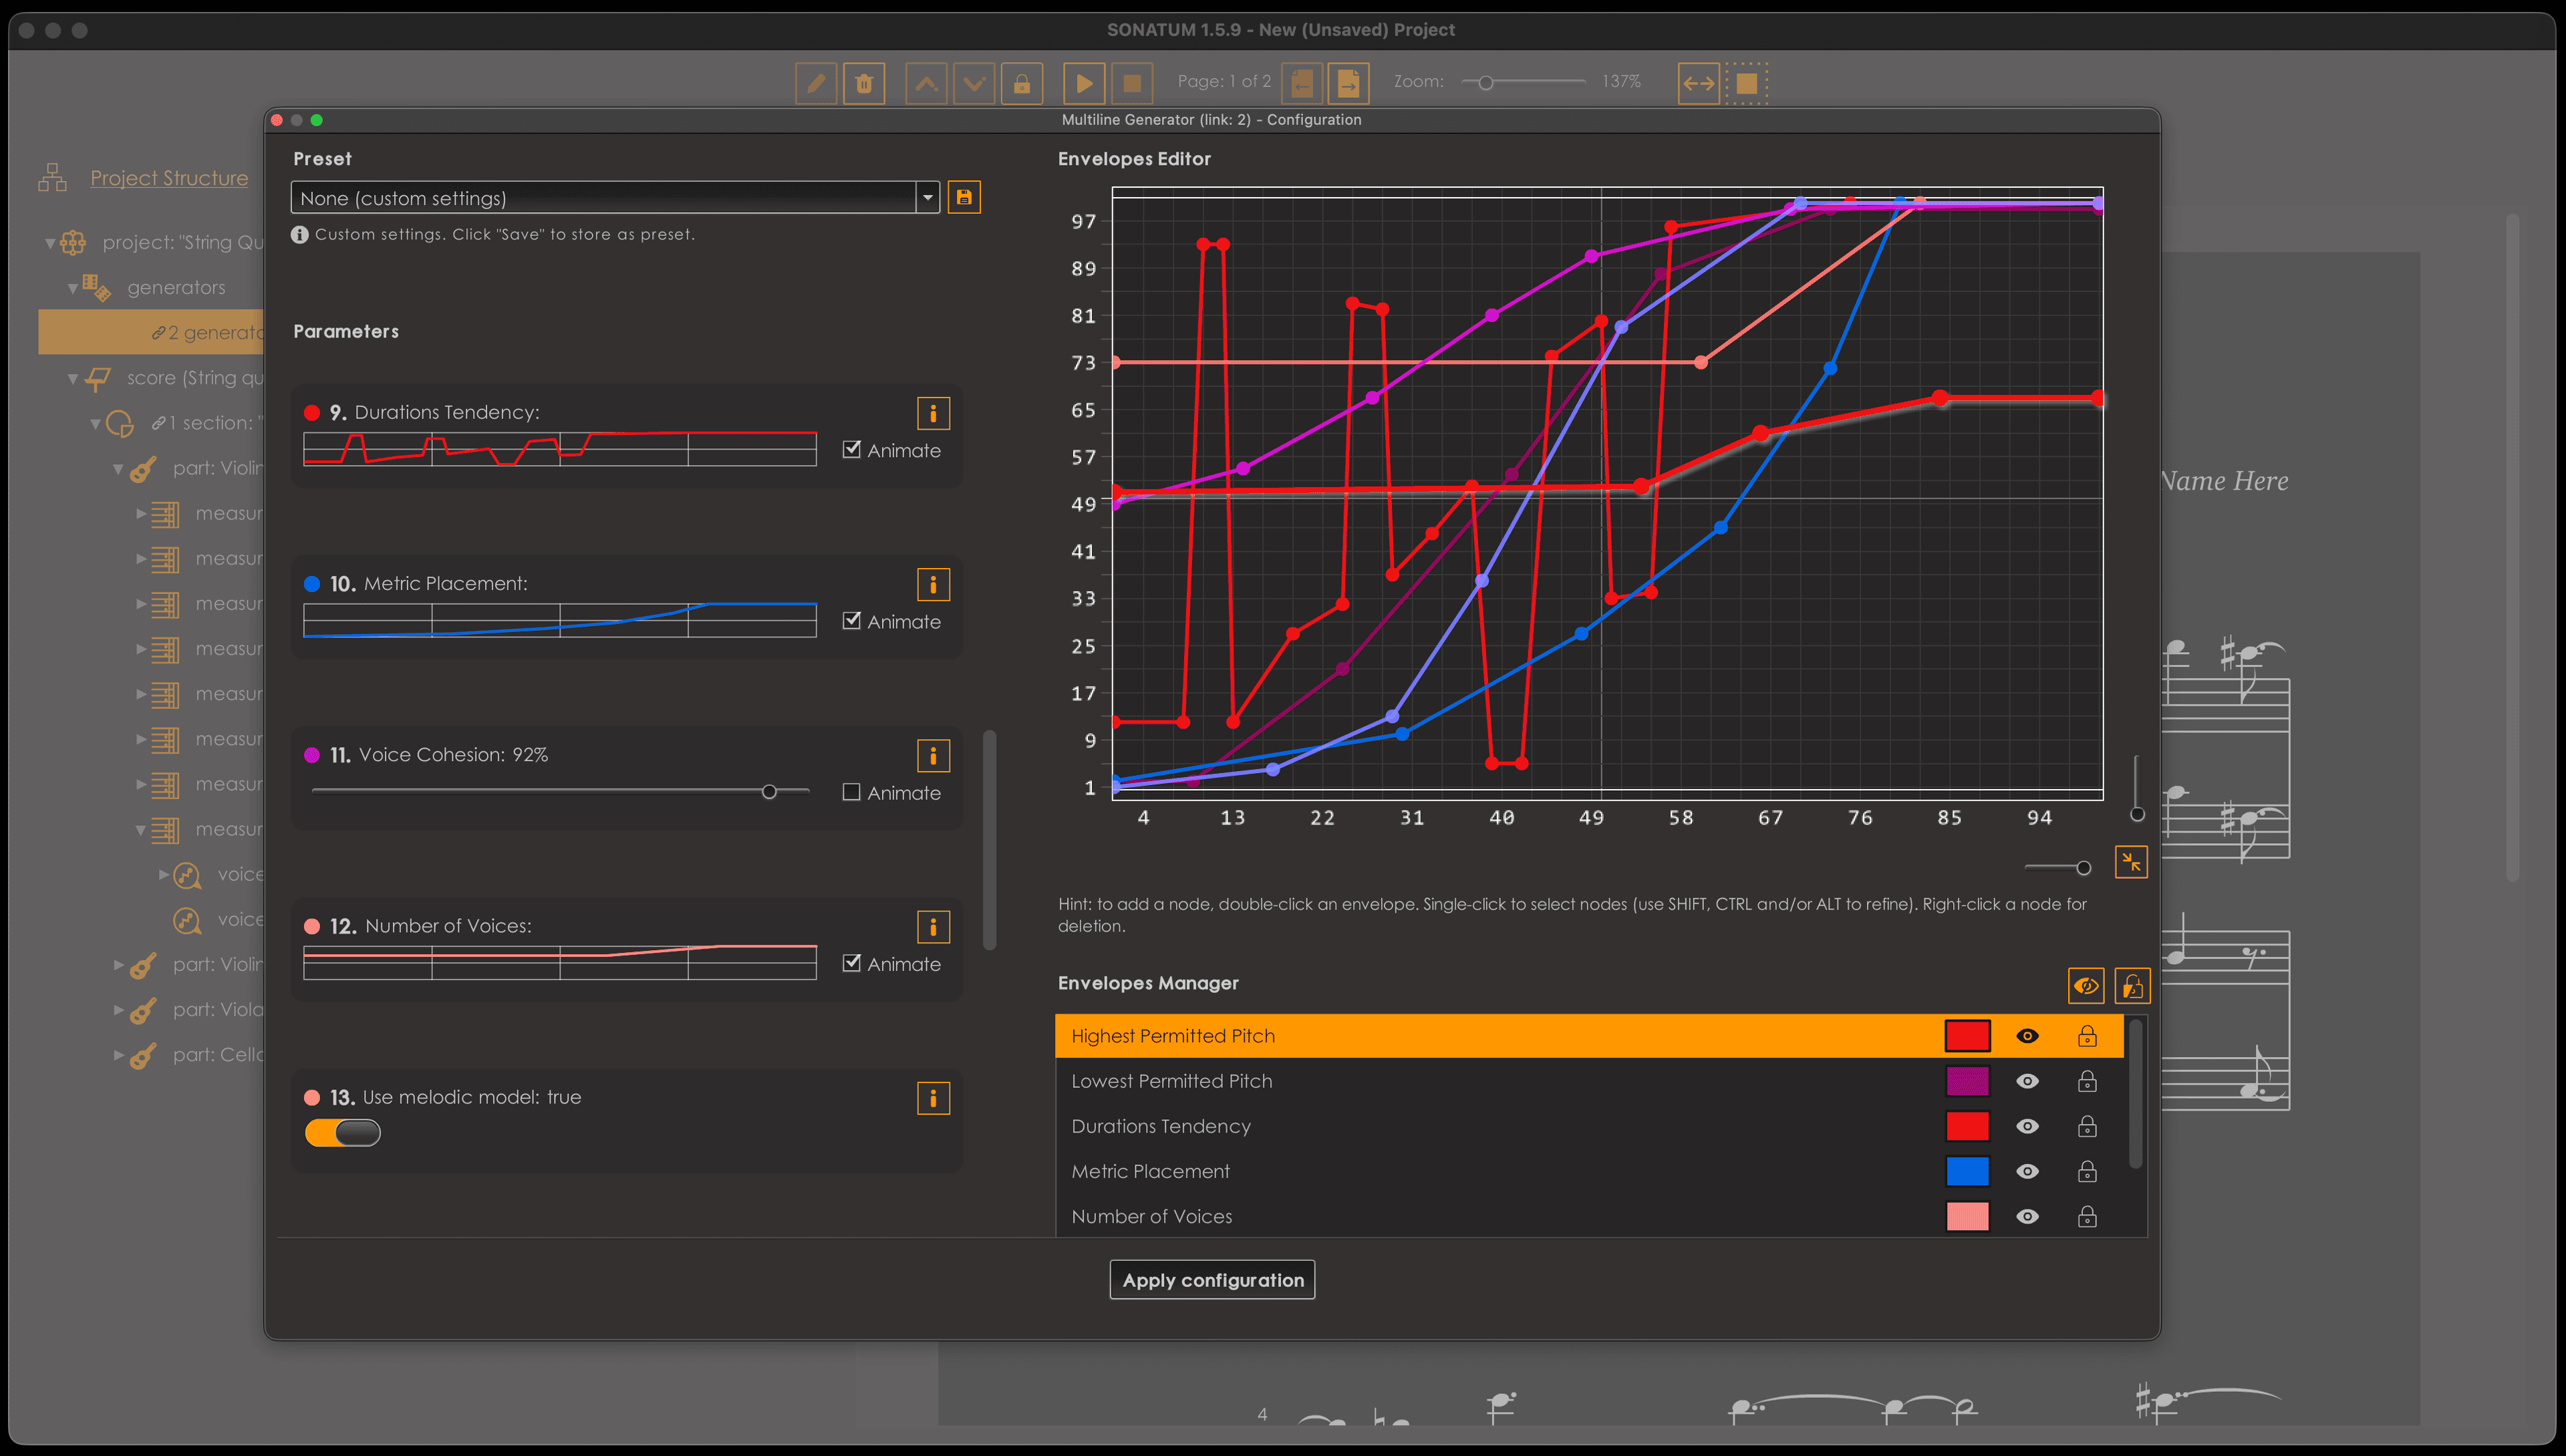Viewport: 2566px width, 1456px height.
Task: Select Number of Voices in Envelopes Manager
Action: [x=1590, y=1216]
